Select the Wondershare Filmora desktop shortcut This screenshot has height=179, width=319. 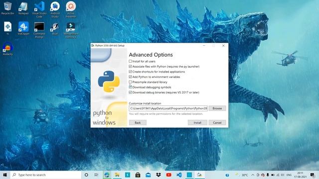tap(71, 30)
